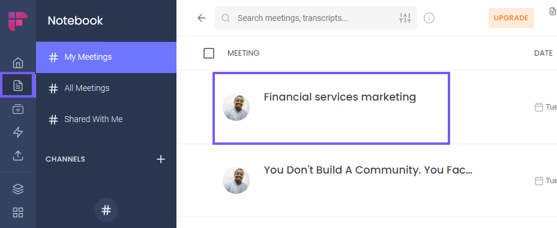Open the Upload icon in sidebar

pyautogui.click(x=18, y=156)
